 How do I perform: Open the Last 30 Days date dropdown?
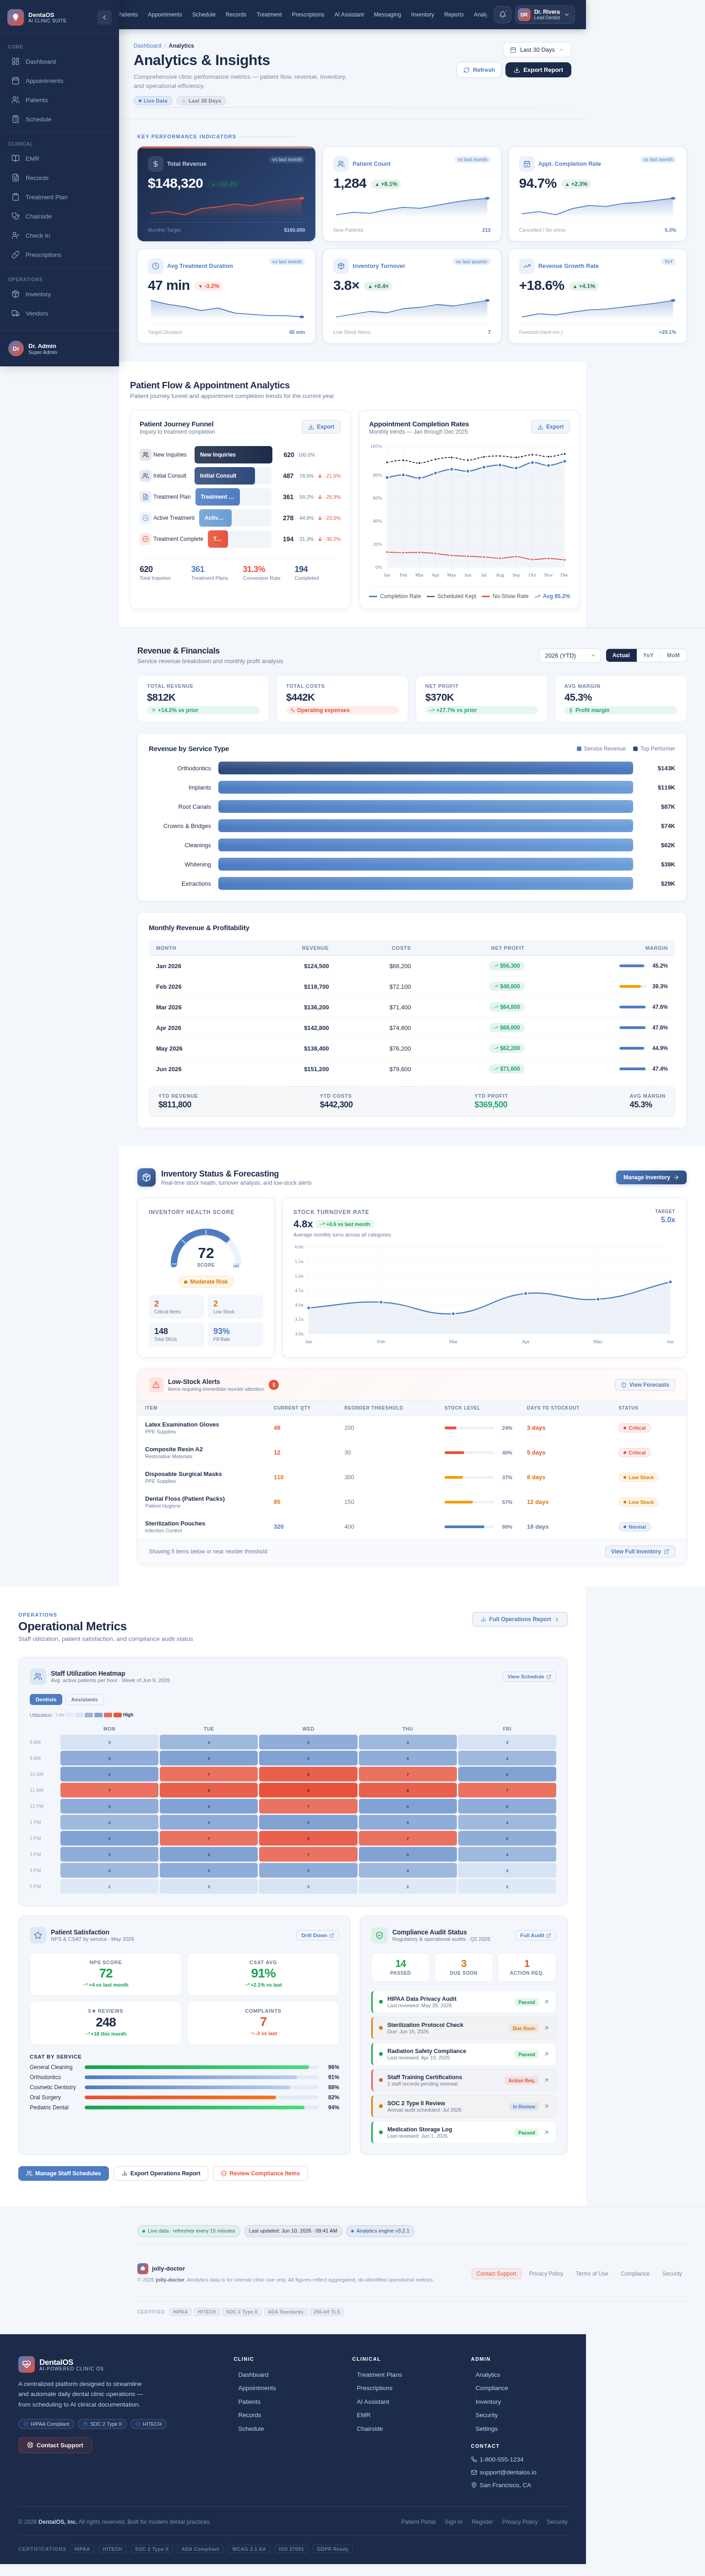pyautogui.click(x=537, y=49)
